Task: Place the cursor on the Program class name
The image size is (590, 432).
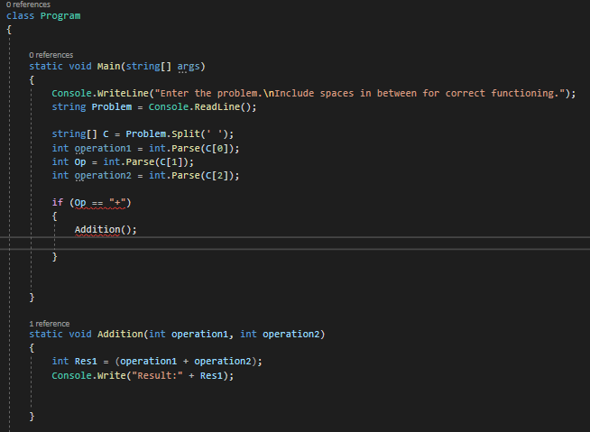Action: pos(60,16)
